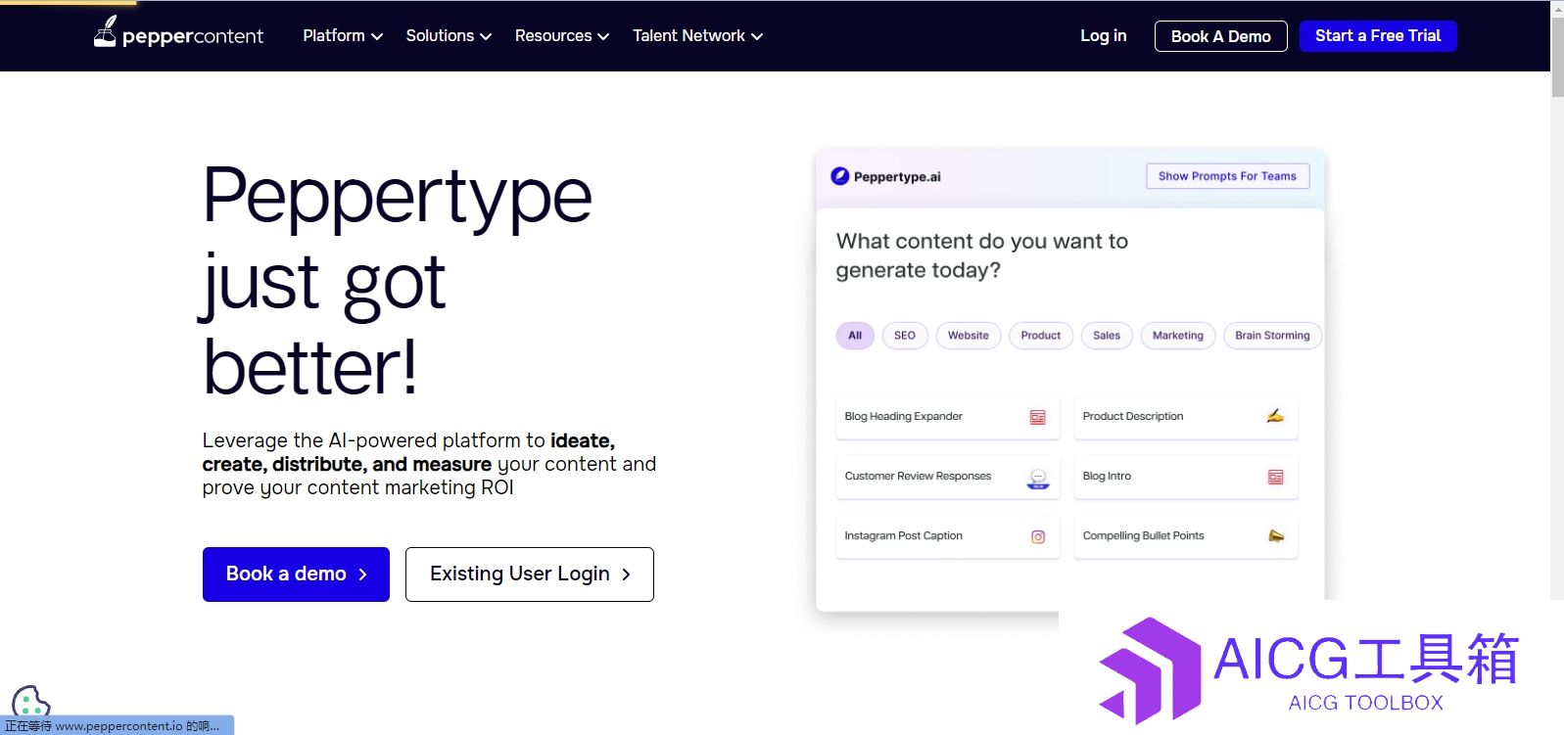This screenshot has height=735, width=1564.
Task: Expand the Resources menu
Action: 562,36
